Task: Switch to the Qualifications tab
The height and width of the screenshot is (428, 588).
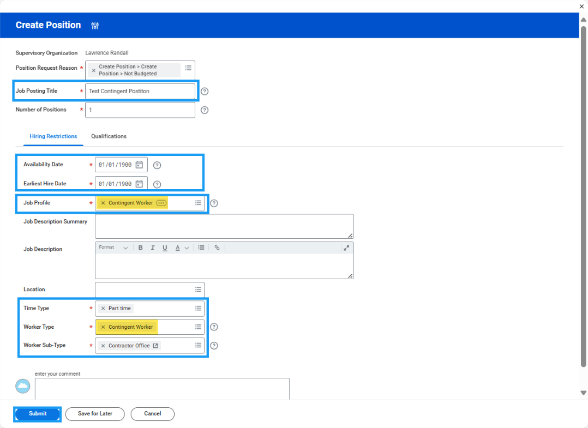Action: click(109, 136)
